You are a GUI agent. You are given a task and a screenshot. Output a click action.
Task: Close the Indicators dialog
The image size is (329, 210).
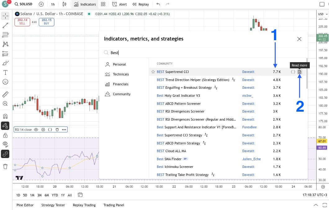tap(299, 39)
